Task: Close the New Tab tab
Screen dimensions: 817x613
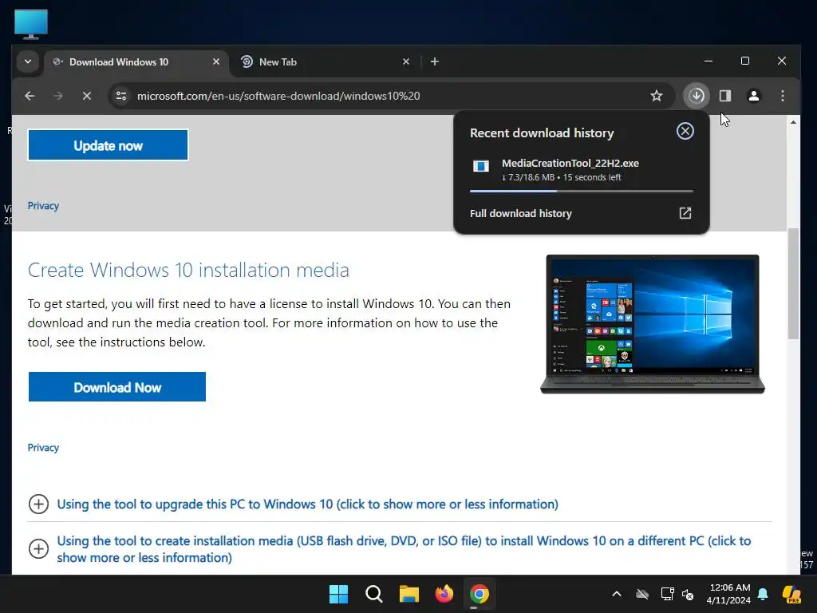Action: [406, 61]
